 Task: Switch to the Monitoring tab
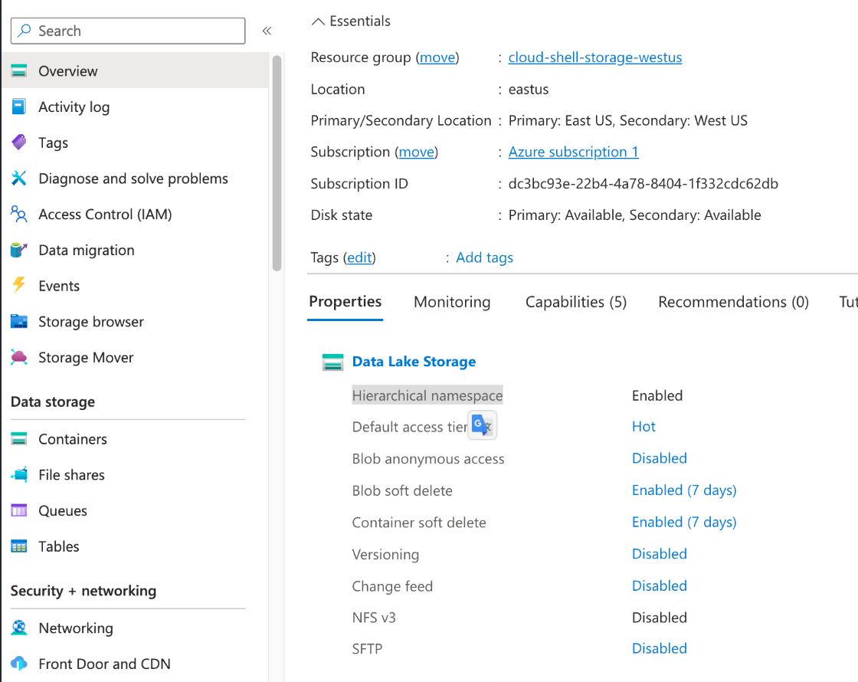click(x=452, y=302)
